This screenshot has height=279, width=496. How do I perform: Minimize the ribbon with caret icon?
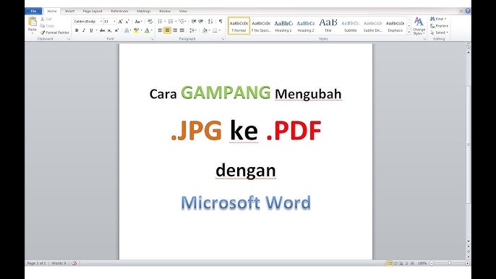(x=461, y=11)
